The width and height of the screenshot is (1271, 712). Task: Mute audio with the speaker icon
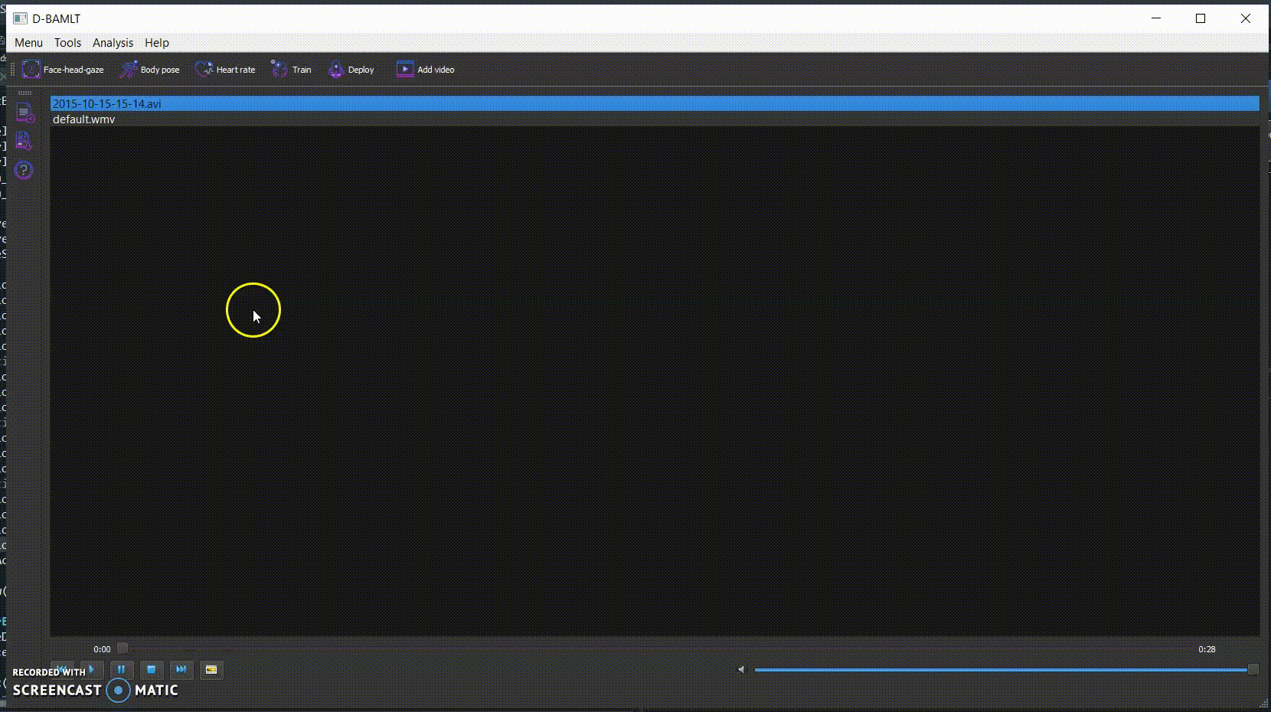740,670
